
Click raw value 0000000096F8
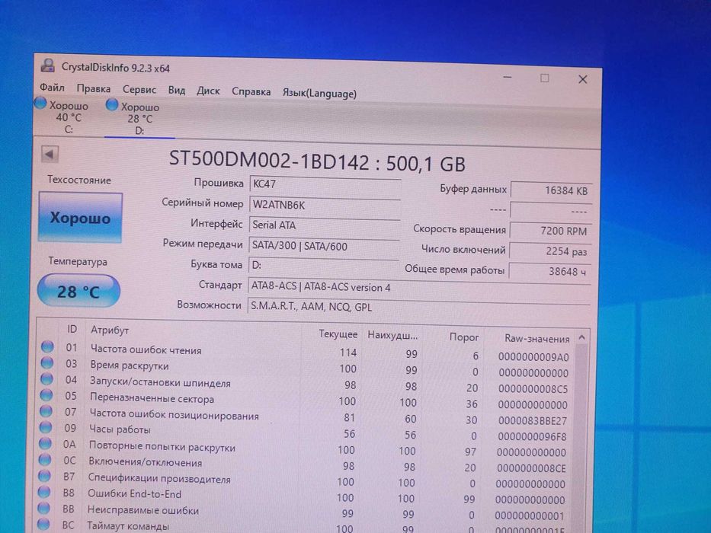coord(532,437)
